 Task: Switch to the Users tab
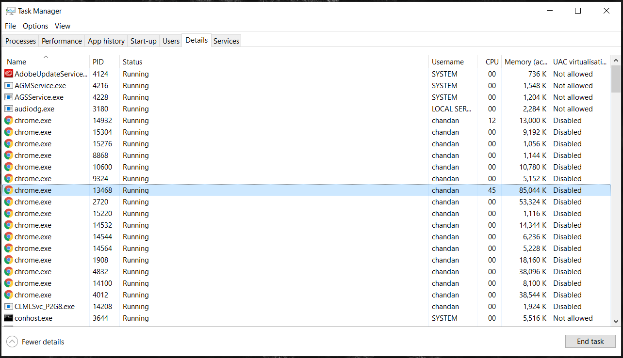(x=171, y=41)
